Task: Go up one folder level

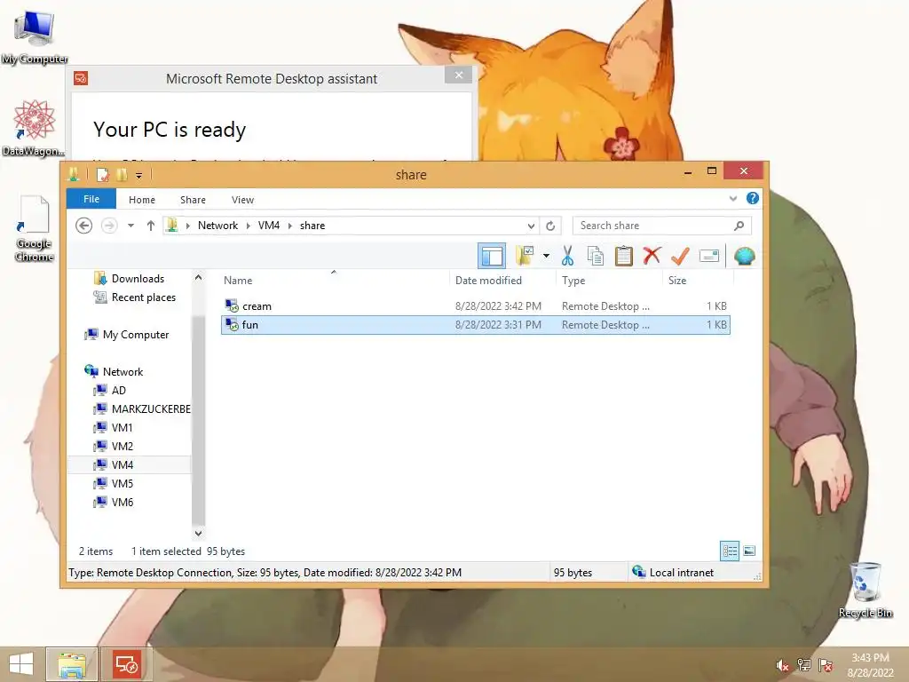Action: [150, 226]
